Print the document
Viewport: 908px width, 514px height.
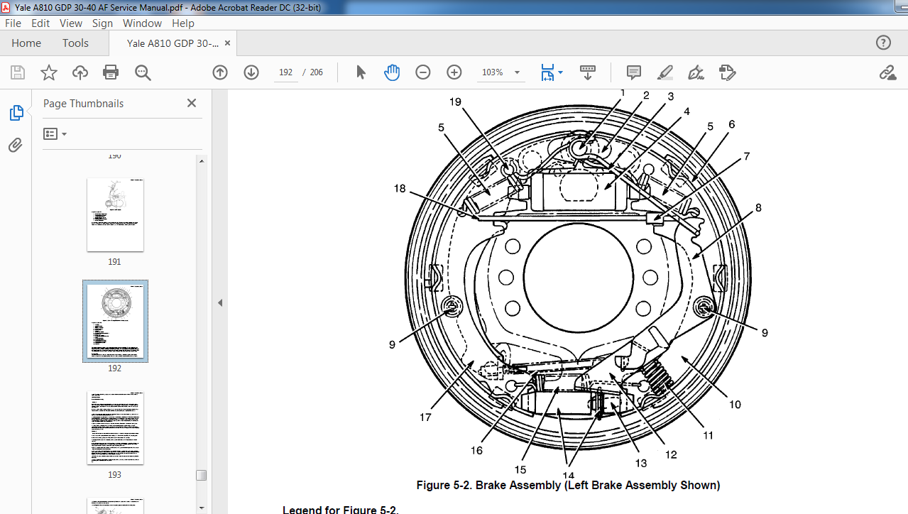pos(111,72)
